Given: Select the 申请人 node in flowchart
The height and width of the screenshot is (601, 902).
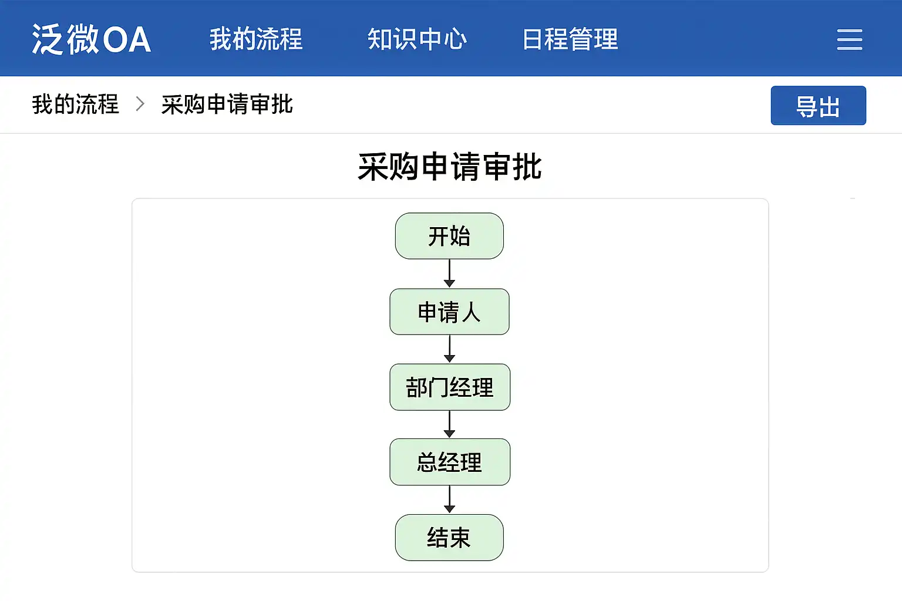Looking at the screenshot, I should coord(449,312).
